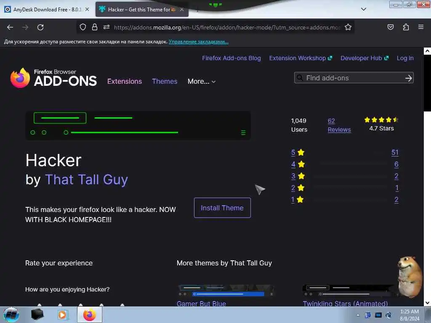Open the tracking protection shield icon

point(83,27)
